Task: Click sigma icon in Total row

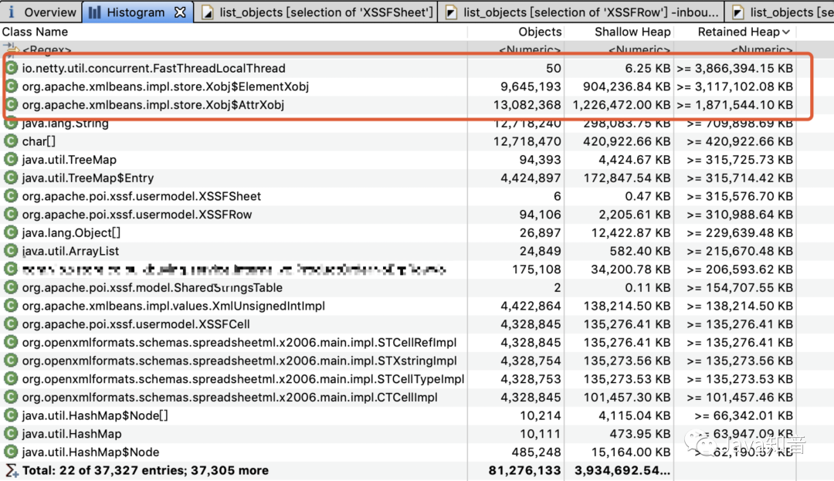Action: pyautogui.click(x=11, y=470)
